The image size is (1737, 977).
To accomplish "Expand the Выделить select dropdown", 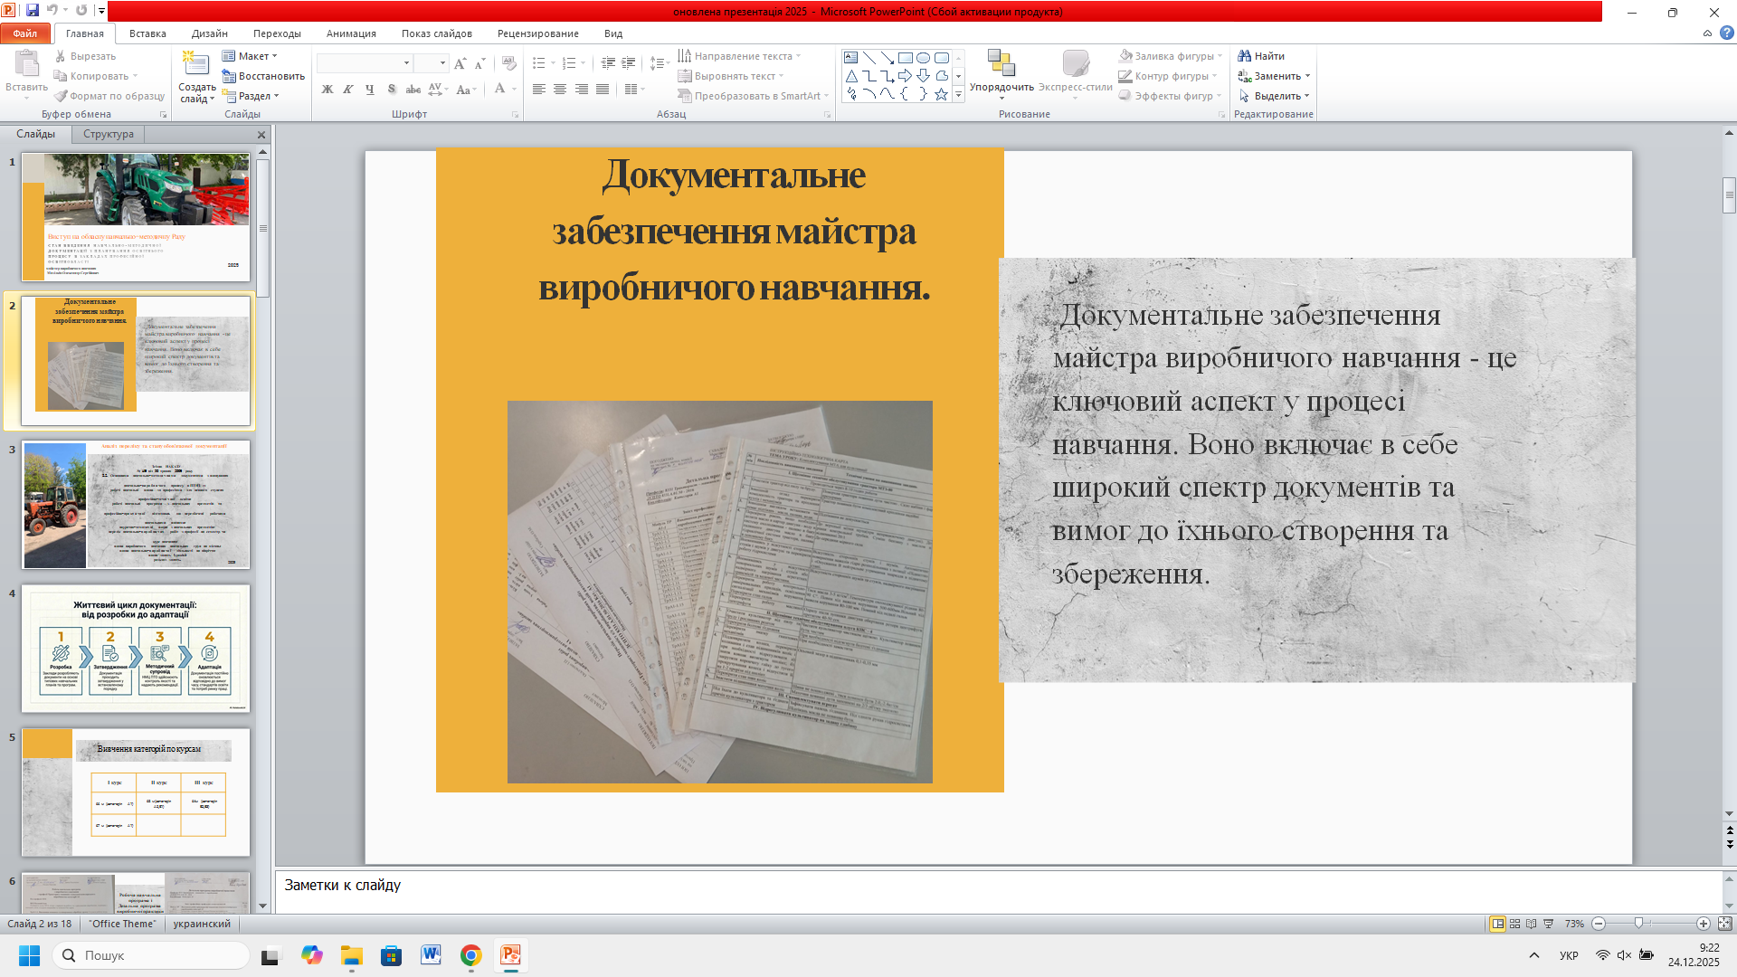I will (1306, 96).
